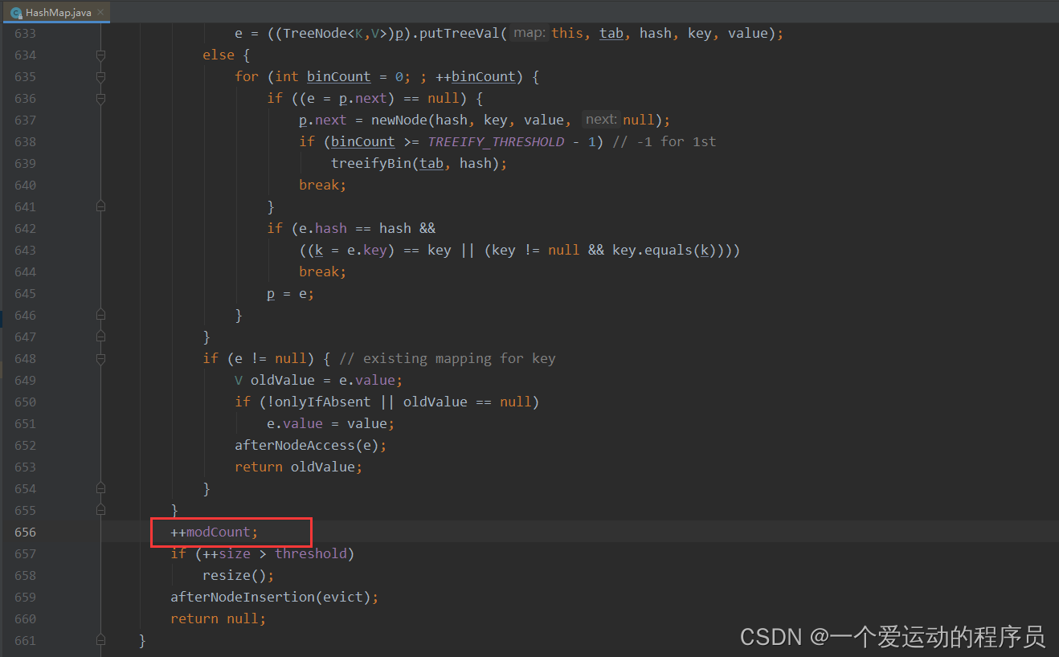Click line number 633 in the gutter
1059x657 pixels.
[25, 33]
